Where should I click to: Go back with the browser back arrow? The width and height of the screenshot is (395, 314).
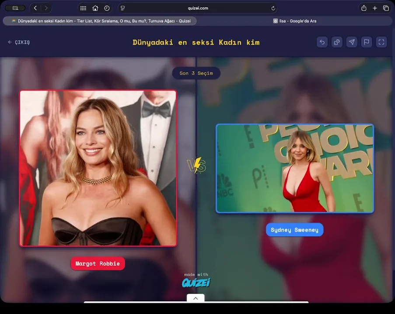pos(35,8)
